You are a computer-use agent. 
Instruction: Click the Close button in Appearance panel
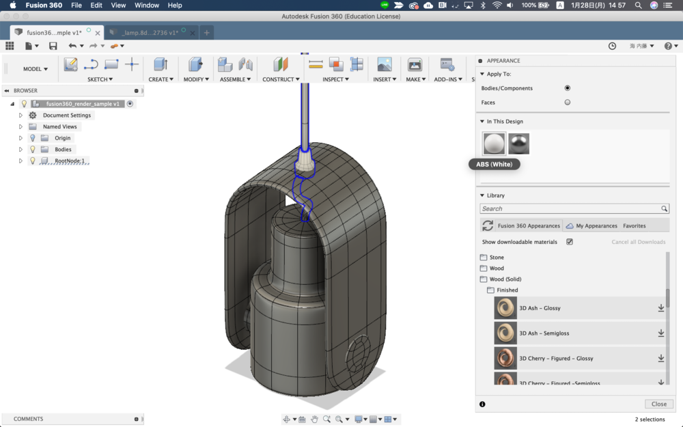[x=658, y=404]
